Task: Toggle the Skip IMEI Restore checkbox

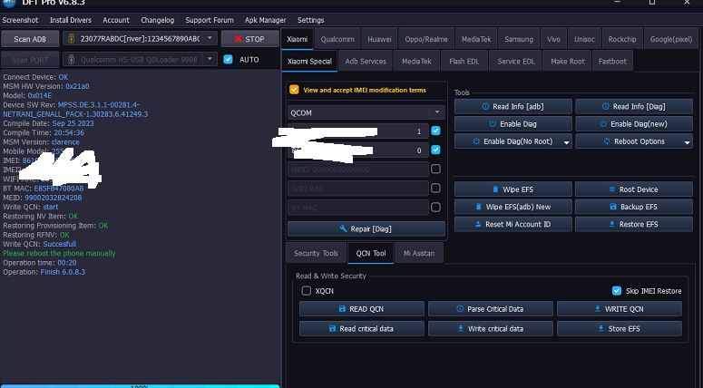Action: coord(617,291)
